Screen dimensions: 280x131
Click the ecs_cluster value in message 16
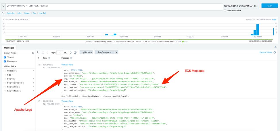(119, 84)
